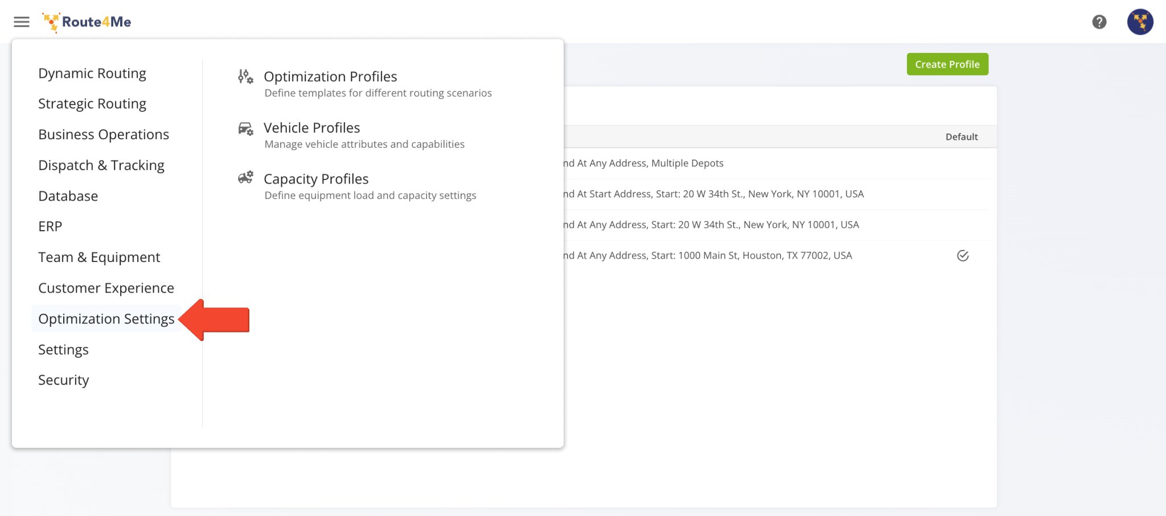Open the user profile avatar
1166x516 pixels.
1140,22
